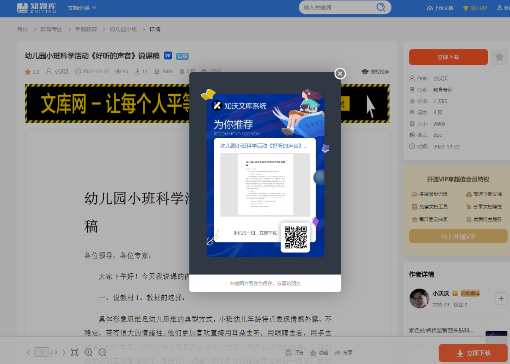Toggle the favorite star beside download button

coord(499,57)
